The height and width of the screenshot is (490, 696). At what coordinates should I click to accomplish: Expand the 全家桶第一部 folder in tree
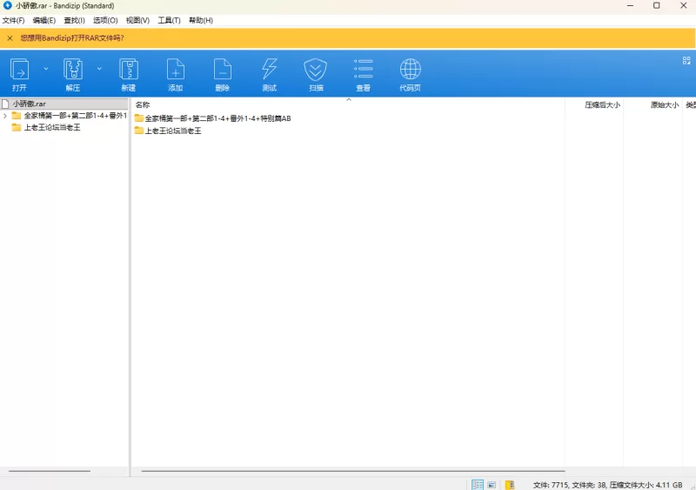tap(5, 116)
